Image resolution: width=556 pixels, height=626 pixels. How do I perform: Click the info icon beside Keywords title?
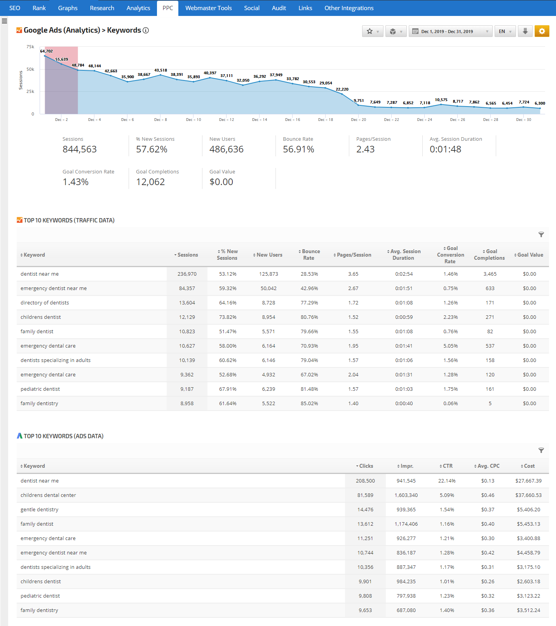tap(146, 30)
